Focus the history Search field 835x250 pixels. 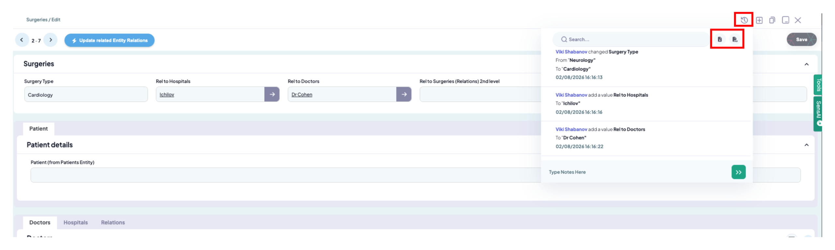[x=631, y=39]
